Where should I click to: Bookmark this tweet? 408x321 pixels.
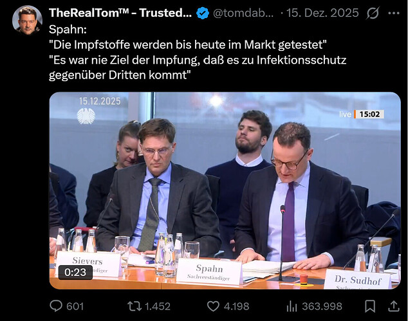[x=369, y=306]
